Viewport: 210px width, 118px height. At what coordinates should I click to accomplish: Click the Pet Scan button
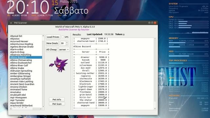(57, 104)
